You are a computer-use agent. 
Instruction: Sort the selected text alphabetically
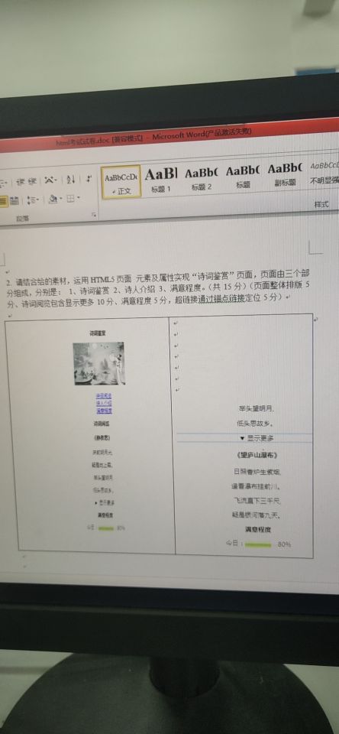tap(70, 179)
